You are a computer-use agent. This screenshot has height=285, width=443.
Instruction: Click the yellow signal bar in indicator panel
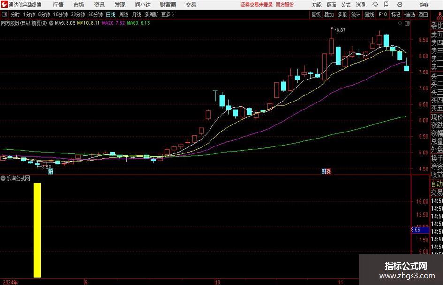(x=38, y=230)
